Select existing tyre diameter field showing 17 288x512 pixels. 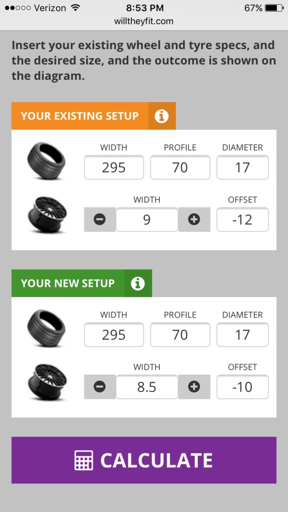[242, 167]
